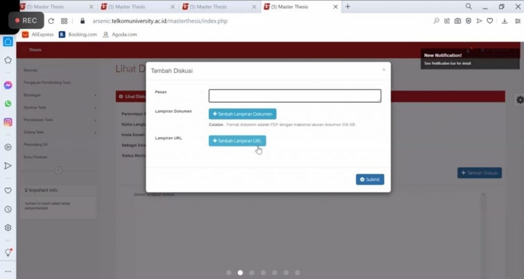Click the snapshot camera icon in address bar
The width and height of the screenshot is (524, 279).
pos(457,21)
